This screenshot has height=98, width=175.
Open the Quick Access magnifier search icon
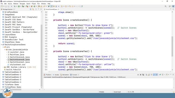pos(165,6)
